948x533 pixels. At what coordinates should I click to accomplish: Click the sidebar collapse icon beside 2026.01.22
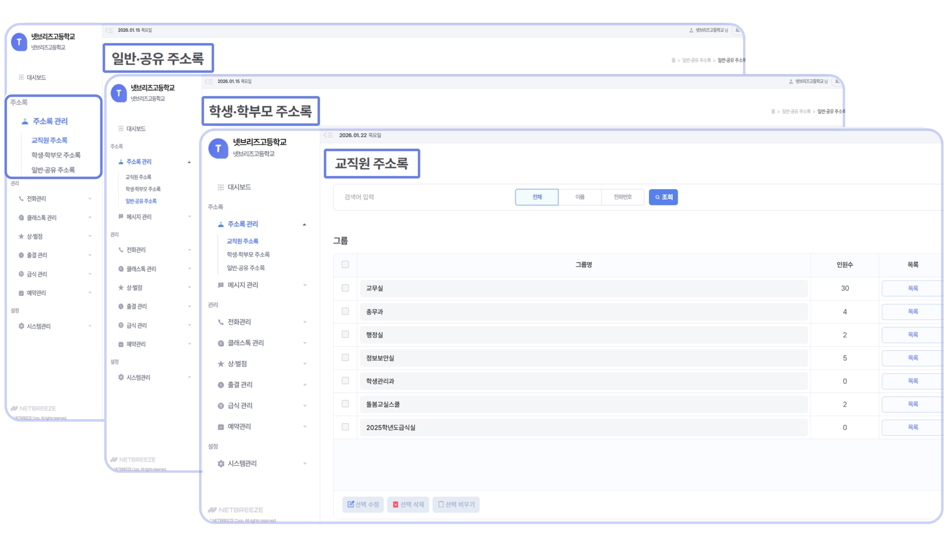click(x=328, y=135)
